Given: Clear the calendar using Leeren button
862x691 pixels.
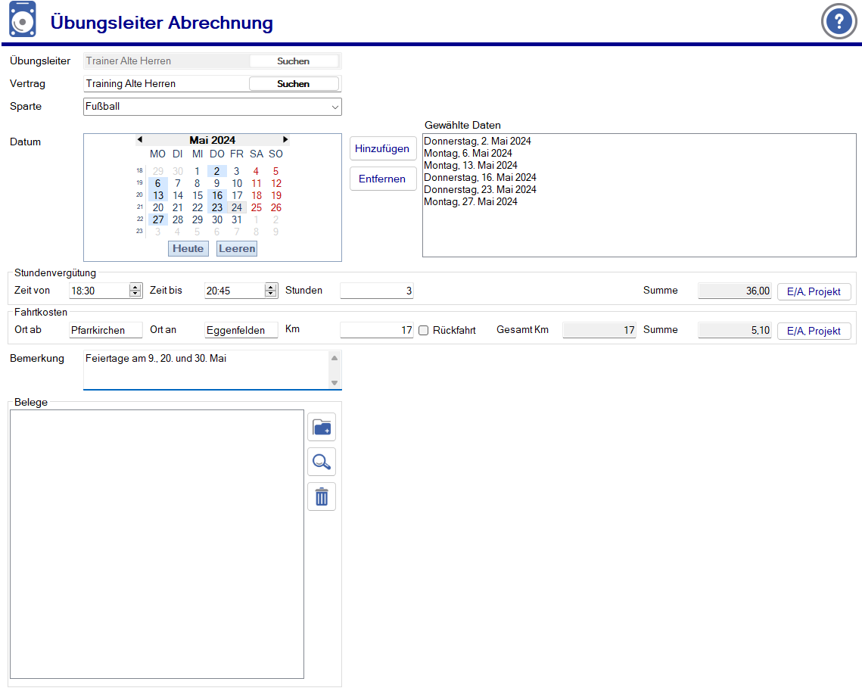Looking at the screenshot, I should coord(237,248).
